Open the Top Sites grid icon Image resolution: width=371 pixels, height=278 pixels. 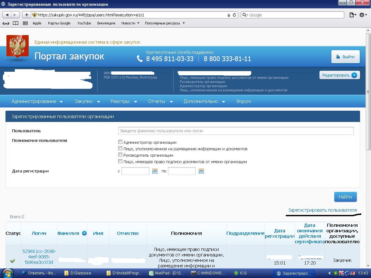[25, 23]
